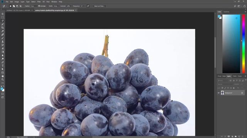Select the Rectangular Marquee tool
This screenshot has width=247, height=138.
[3, 17]
